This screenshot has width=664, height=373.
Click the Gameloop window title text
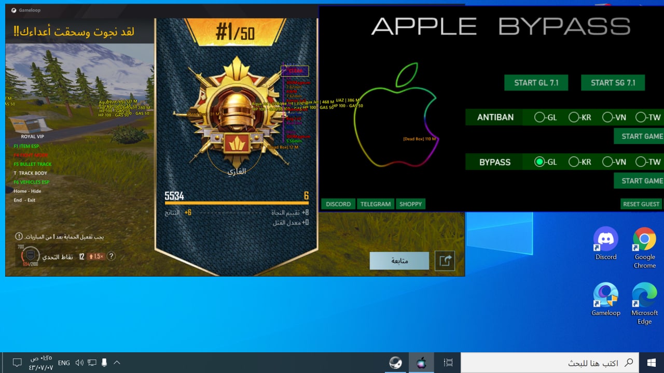(30, 10)
